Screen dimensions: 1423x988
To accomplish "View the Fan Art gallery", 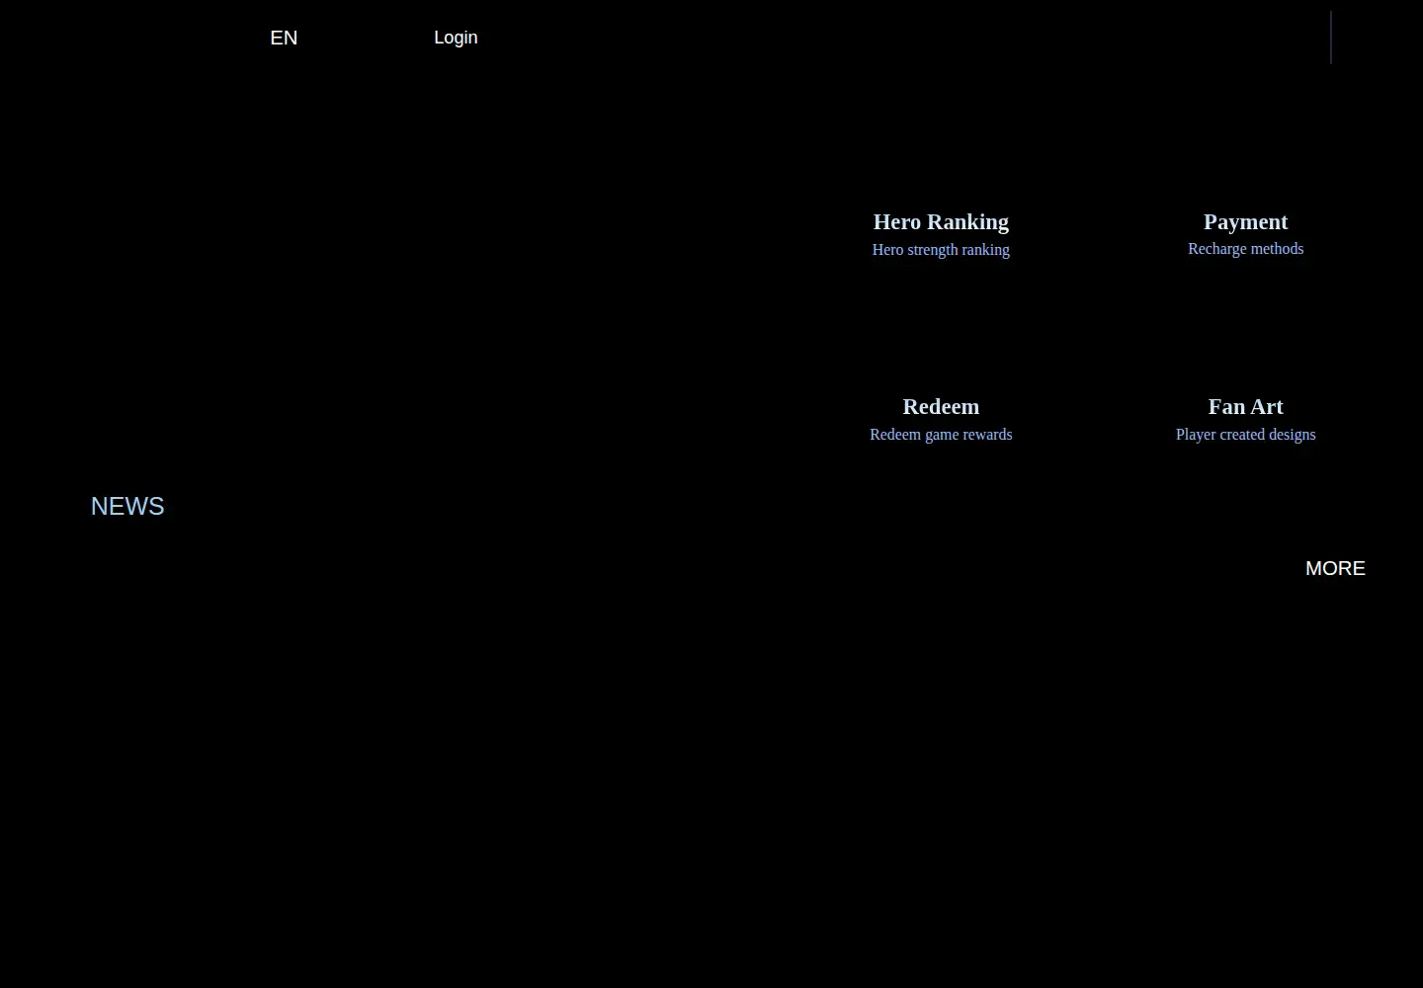I will pyautogui.click(x=1245, y=406).
